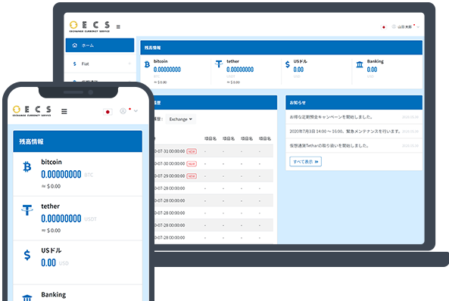Expand the user dropdown chevron on the phone
The width and height of the screenshot is (449, 301).
point(136,111)
